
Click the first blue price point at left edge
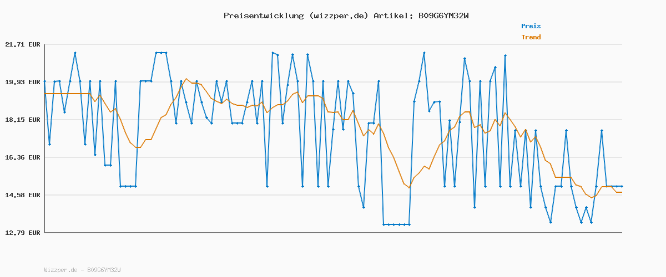[44, 81]
